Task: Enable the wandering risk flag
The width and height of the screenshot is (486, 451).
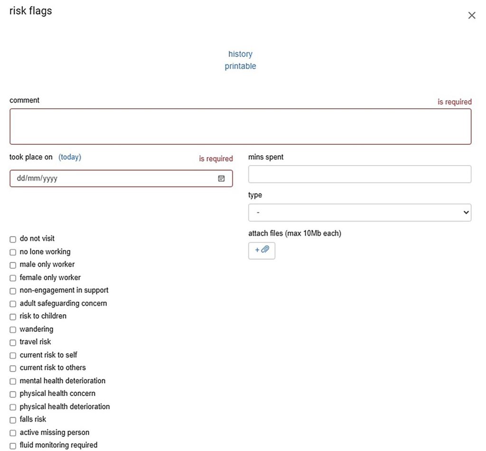Action: 13,329
